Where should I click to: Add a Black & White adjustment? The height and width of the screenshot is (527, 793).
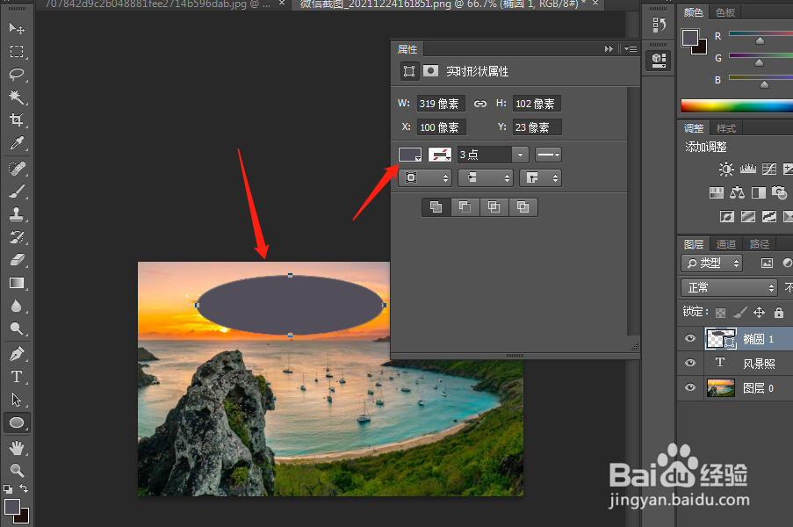point(759,192)
